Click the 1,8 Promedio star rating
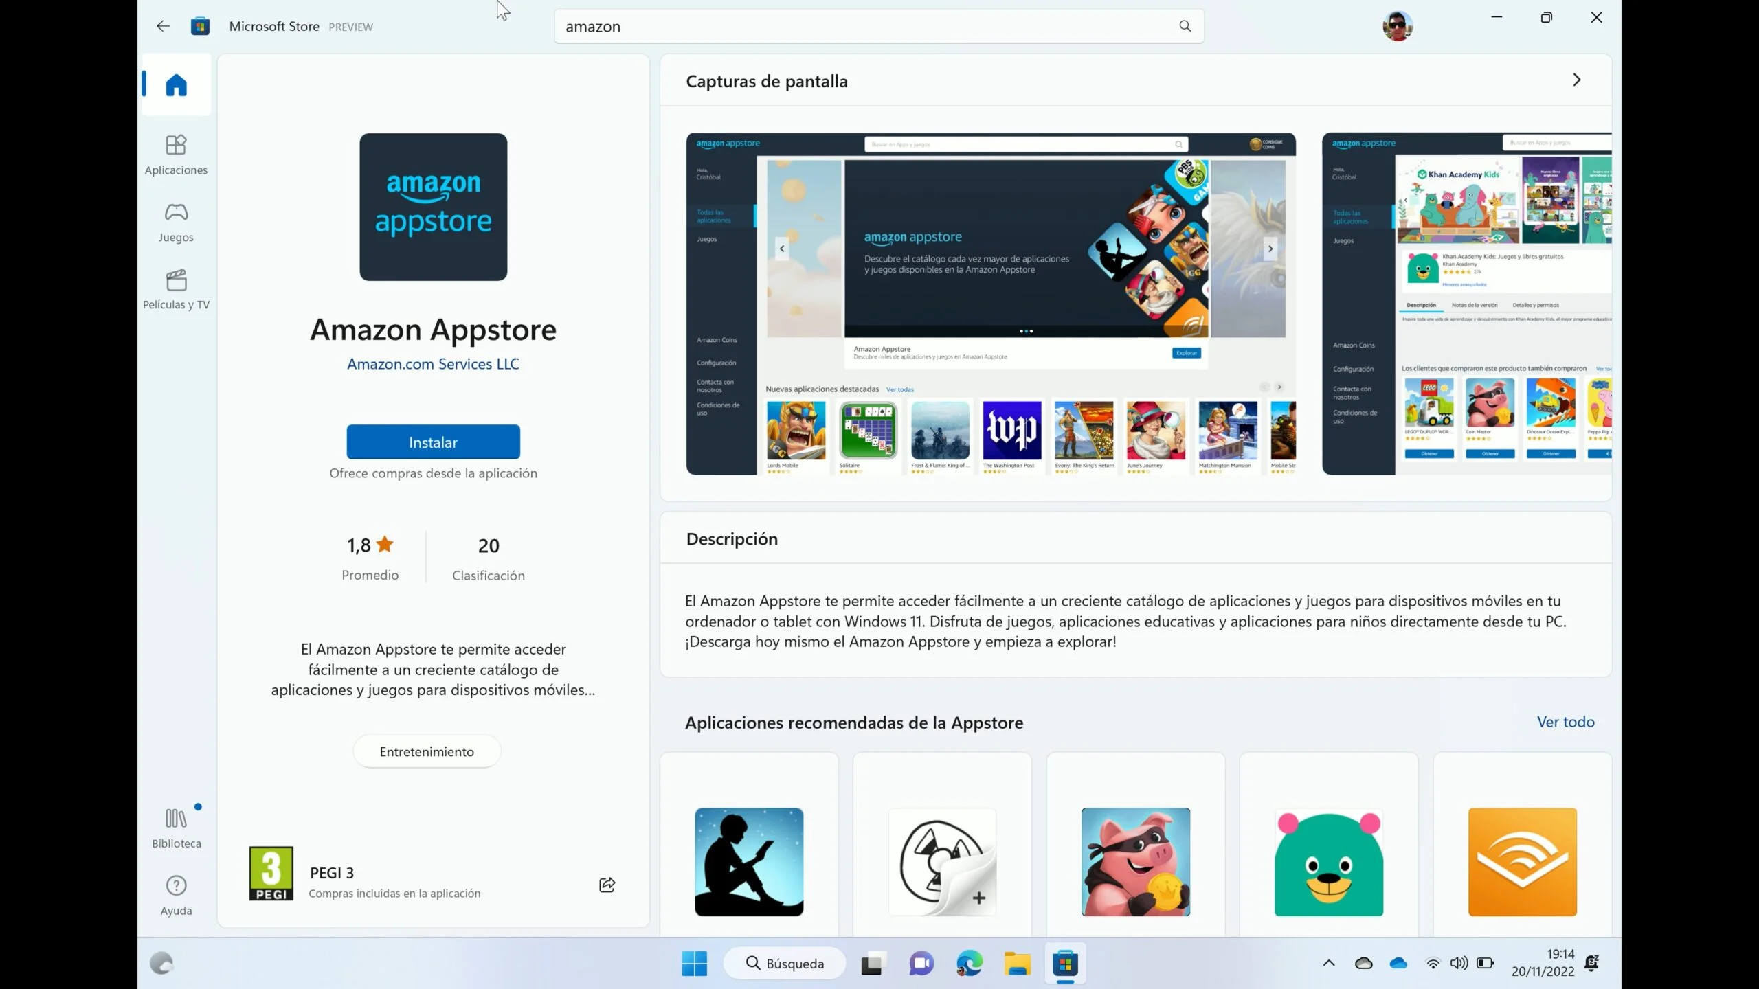 (x=370, y=558)
